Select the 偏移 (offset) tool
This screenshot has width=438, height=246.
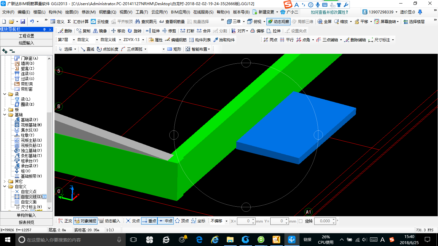click(257, 31)
